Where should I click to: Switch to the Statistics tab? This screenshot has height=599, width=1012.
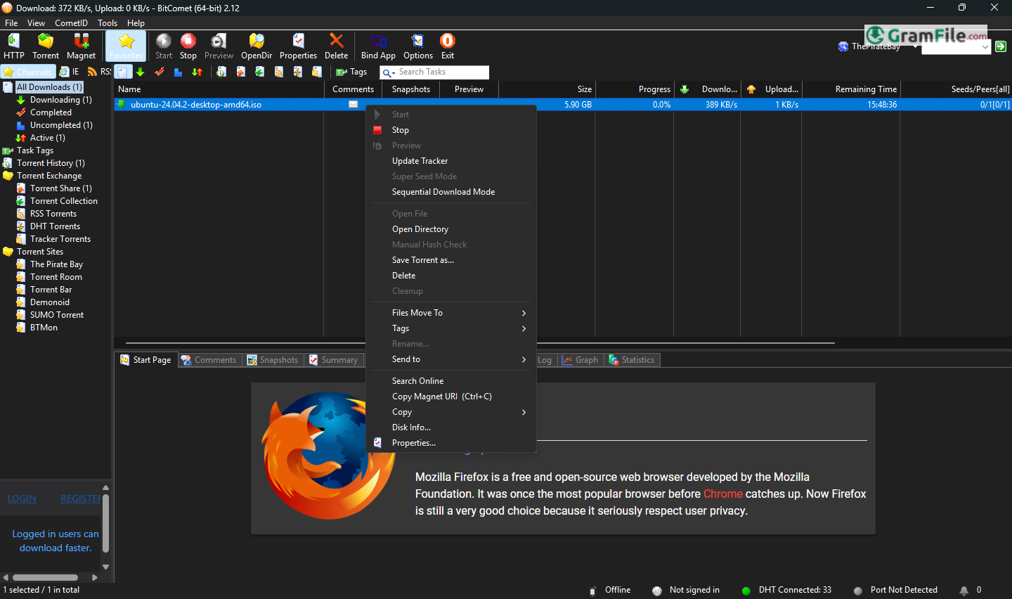[632, 360]
